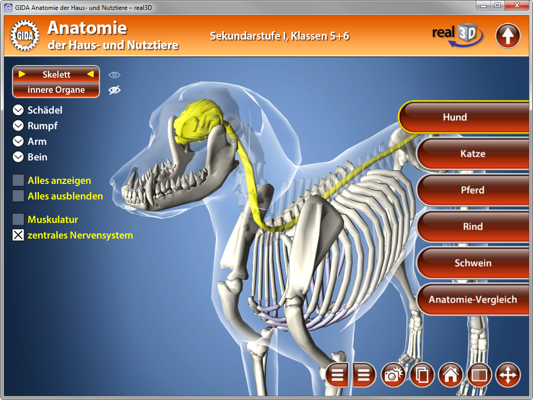
Task: Switch to the Pferd animal tab
Action: (x=473, y=190)
